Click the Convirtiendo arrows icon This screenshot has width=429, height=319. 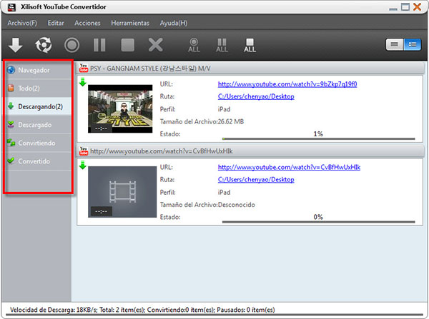pos(11,142)
